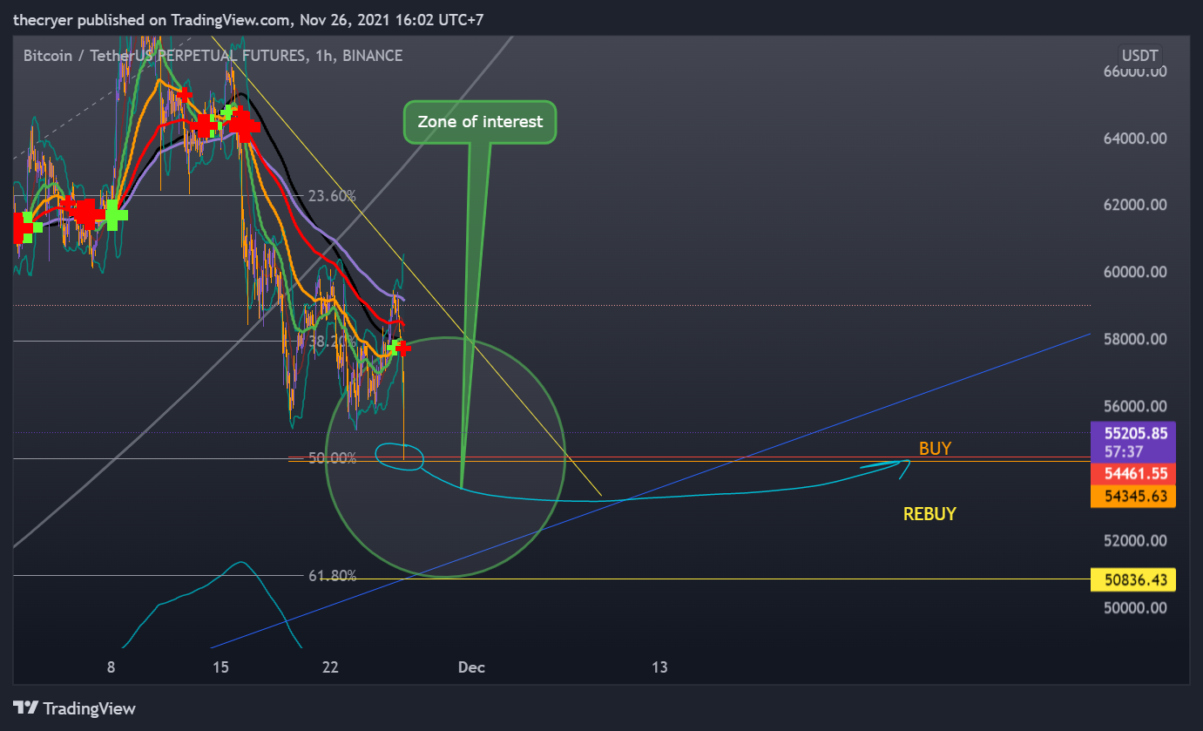Click the USDT currency label

(1140, 56)
